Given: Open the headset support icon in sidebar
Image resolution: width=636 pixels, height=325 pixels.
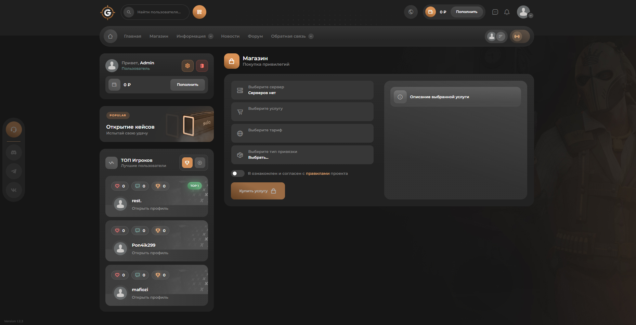Looking at the screenshot, I should coord(14,130).
